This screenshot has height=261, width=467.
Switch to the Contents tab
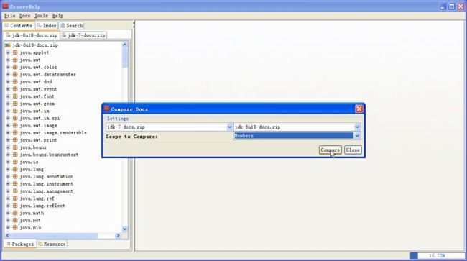pos(19,26)
